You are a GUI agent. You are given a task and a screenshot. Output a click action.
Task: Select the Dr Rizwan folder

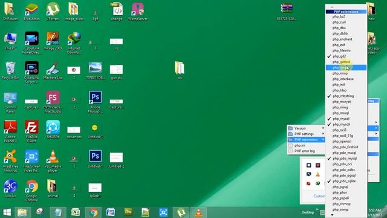coord(10,12)
